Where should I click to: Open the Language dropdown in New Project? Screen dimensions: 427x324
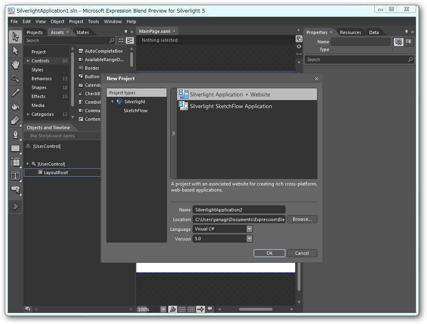[248, 229]
